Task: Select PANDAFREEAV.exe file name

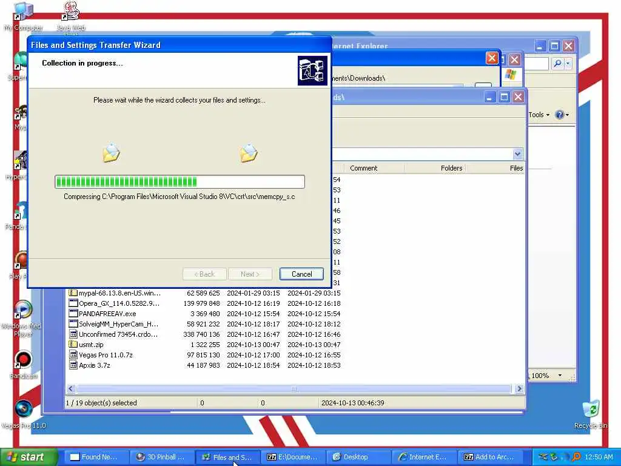Action: (107, 314)
